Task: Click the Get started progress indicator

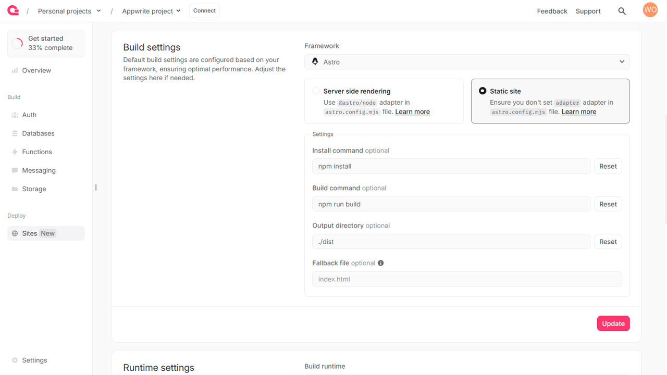Action: [x=18, y=43]
